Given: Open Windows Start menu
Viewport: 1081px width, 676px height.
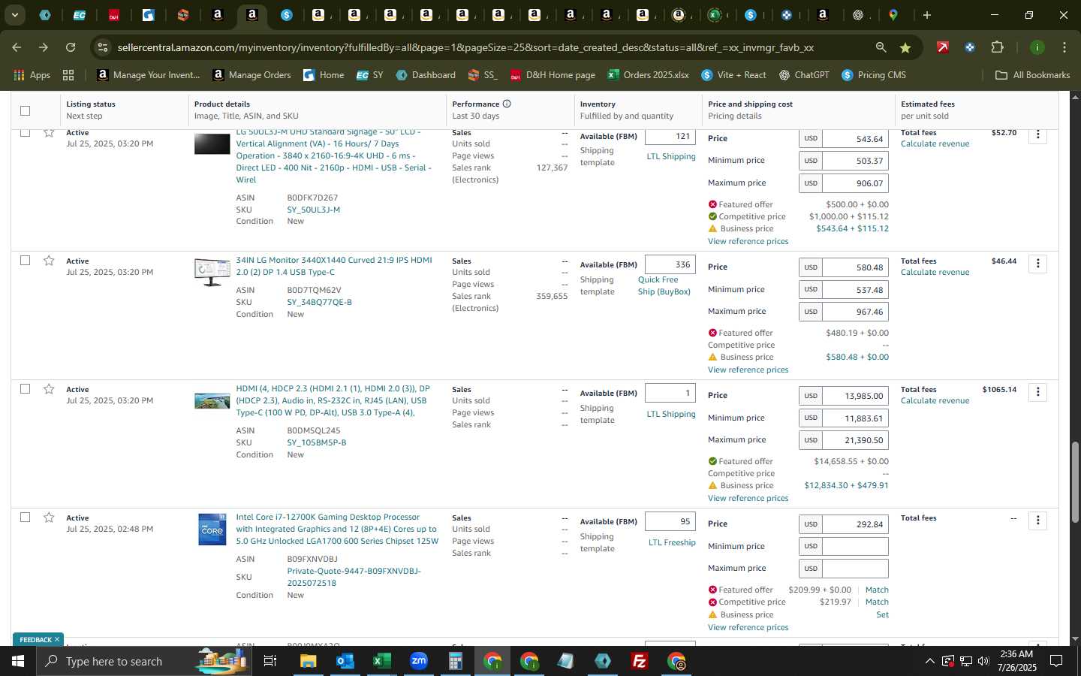Looking at the screenshot, I should 17,661.
